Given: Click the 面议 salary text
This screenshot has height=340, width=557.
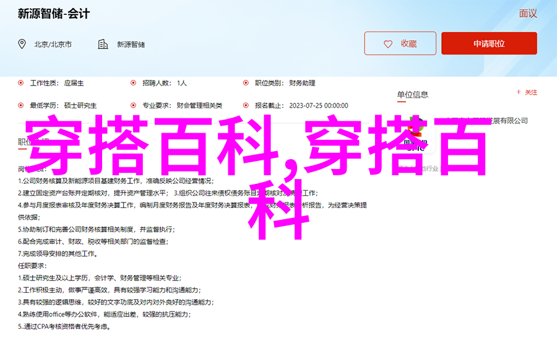Looking at the screenshot, I should click(528, 14).
